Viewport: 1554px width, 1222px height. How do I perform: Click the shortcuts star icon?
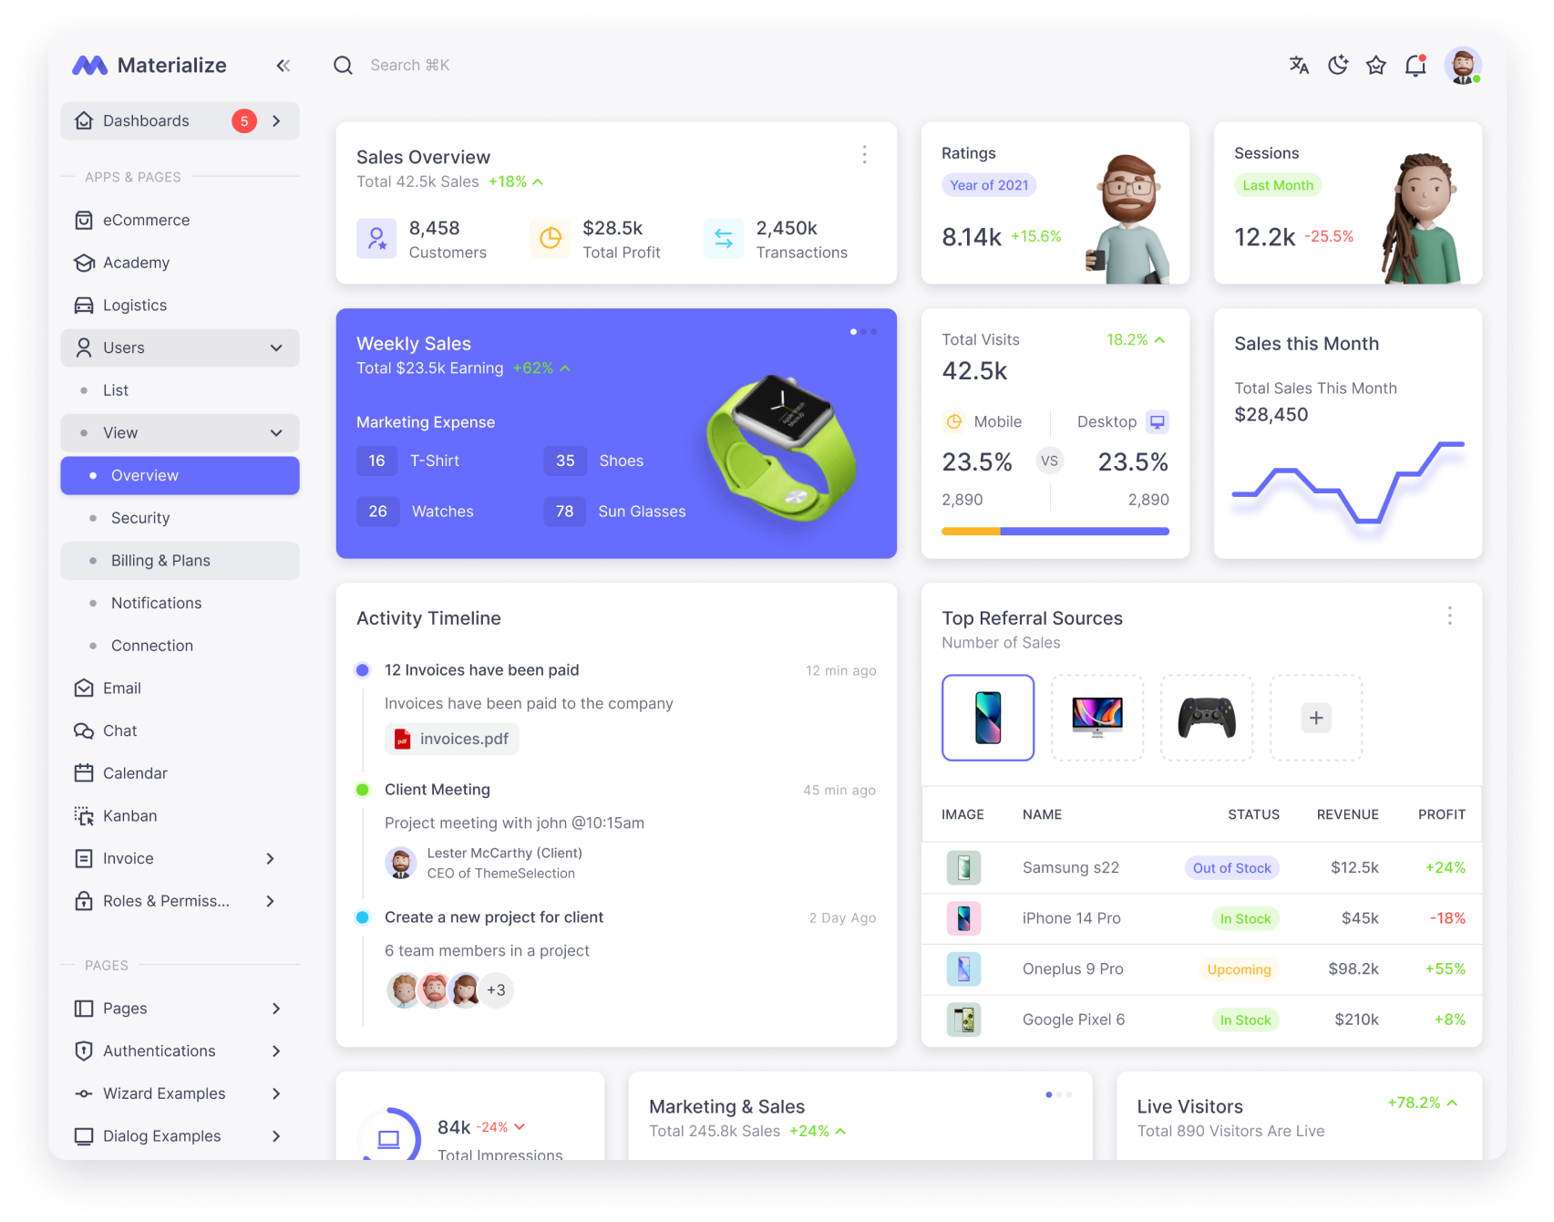tap(1376, 65)
